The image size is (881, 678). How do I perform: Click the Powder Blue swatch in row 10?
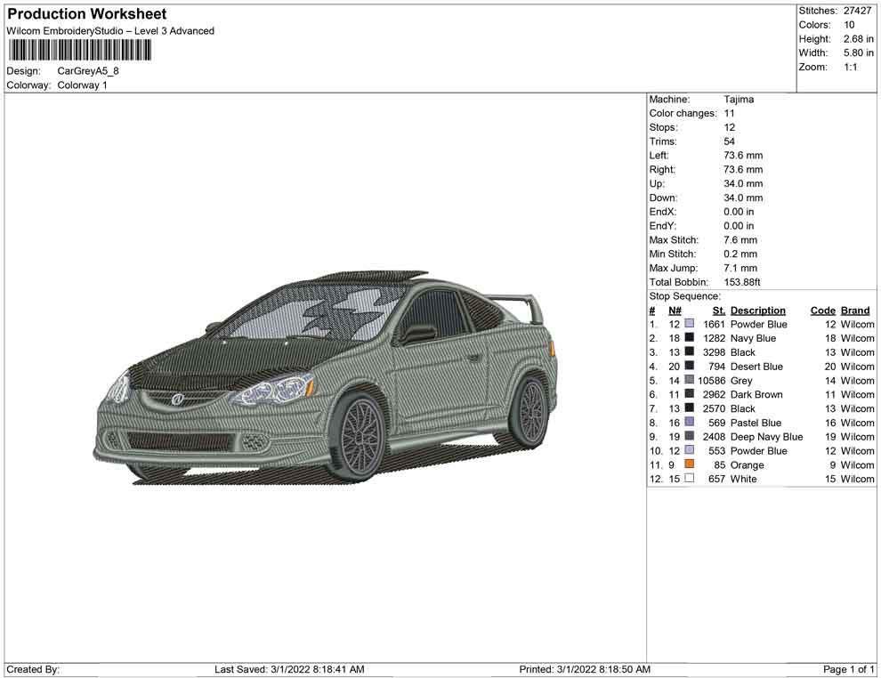(690, 450)
